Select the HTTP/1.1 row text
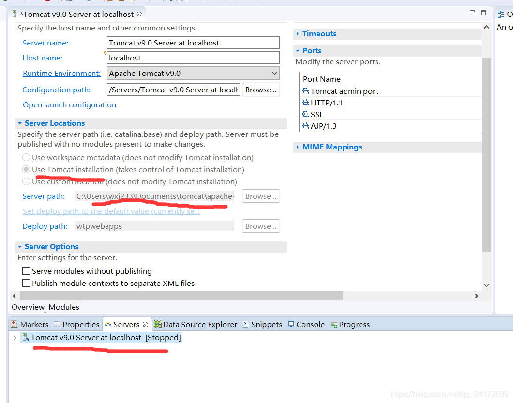Image resolution: width=513 pixels, height=403 pixels. coord(327,103)
